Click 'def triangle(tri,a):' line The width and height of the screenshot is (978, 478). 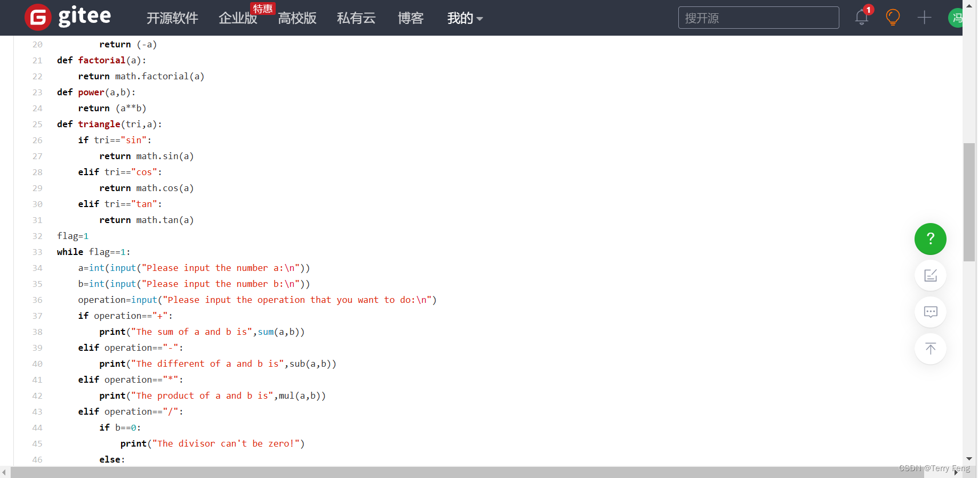[x=109, y=125]
